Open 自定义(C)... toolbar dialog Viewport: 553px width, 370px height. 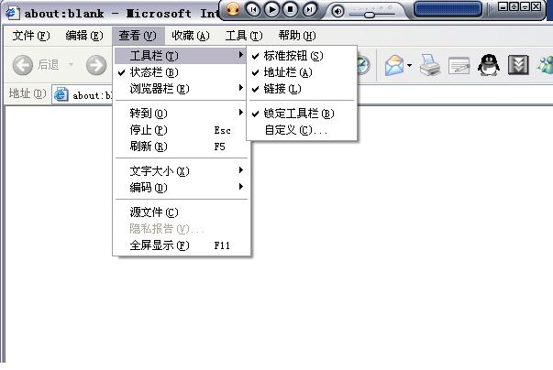click(x=302, y=130)
